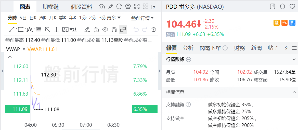
Task: Click the blue lightning quick-trade badge
Action: coord(292,23)
